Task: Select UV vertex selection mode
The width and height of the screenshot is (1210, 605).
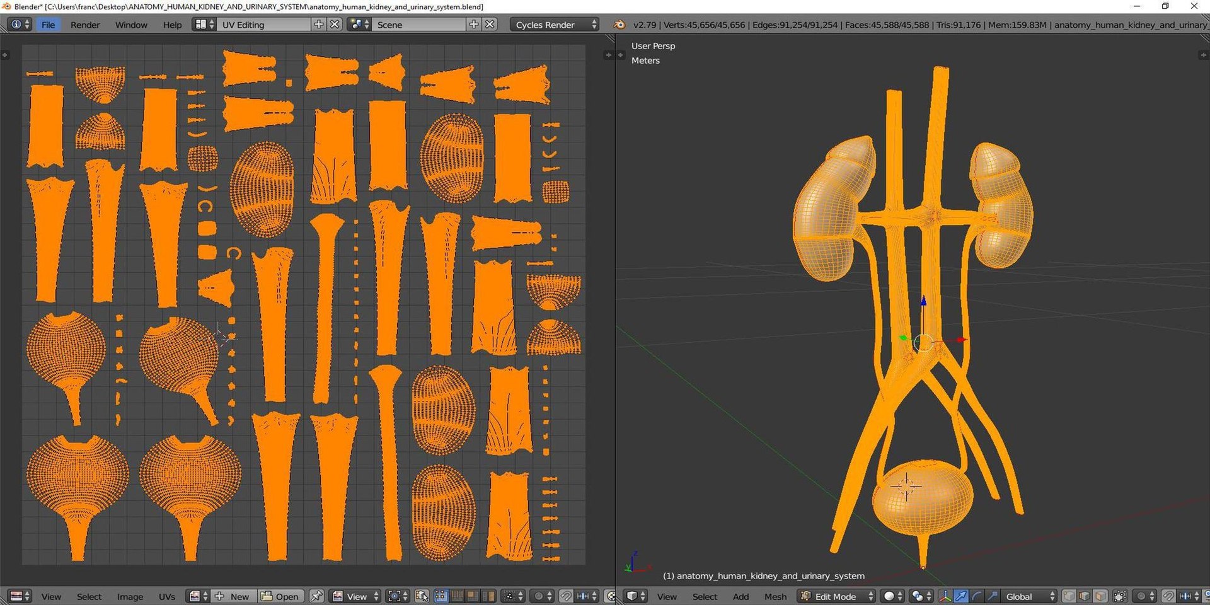Action: click(x=441, y=596)
